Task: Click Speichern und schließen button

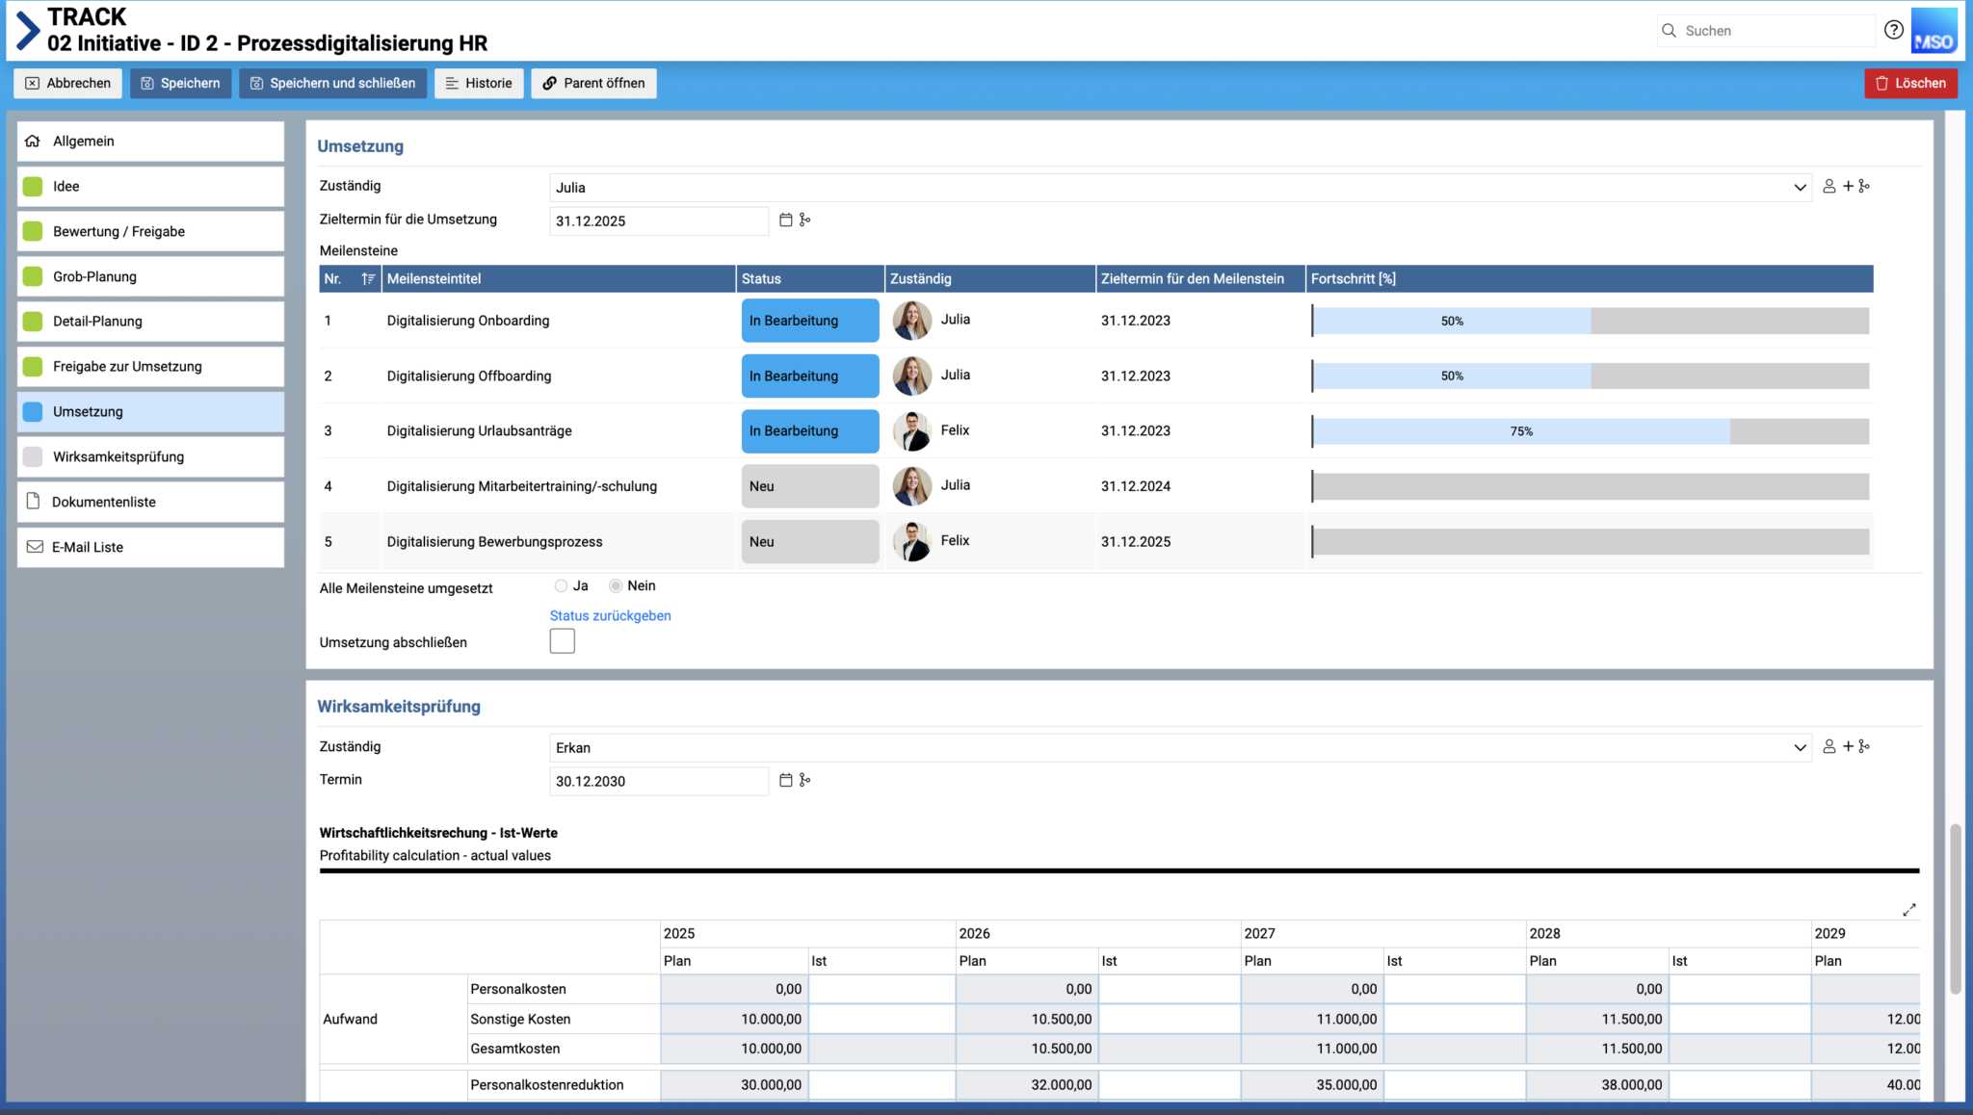Action: coord(332,84)
